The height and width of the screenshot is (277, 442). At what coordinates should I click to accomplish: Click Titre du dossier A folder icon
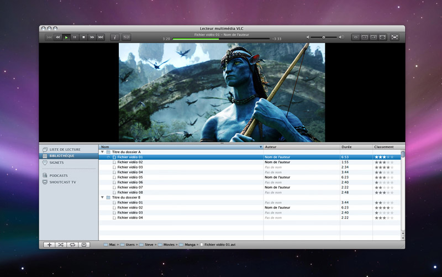click(108, 152)
